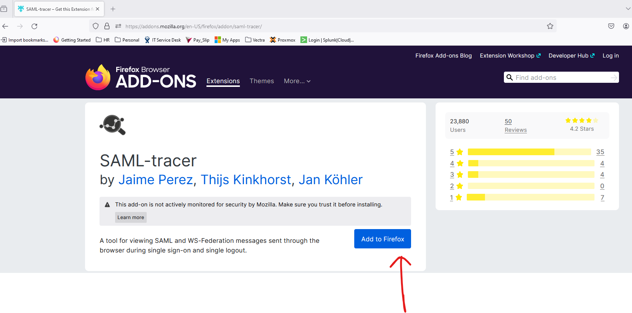This screenshot has height=313, width=632.
Task: Open the list all tabs chevron
Action: pyautogui.click(x=628, y=9)
